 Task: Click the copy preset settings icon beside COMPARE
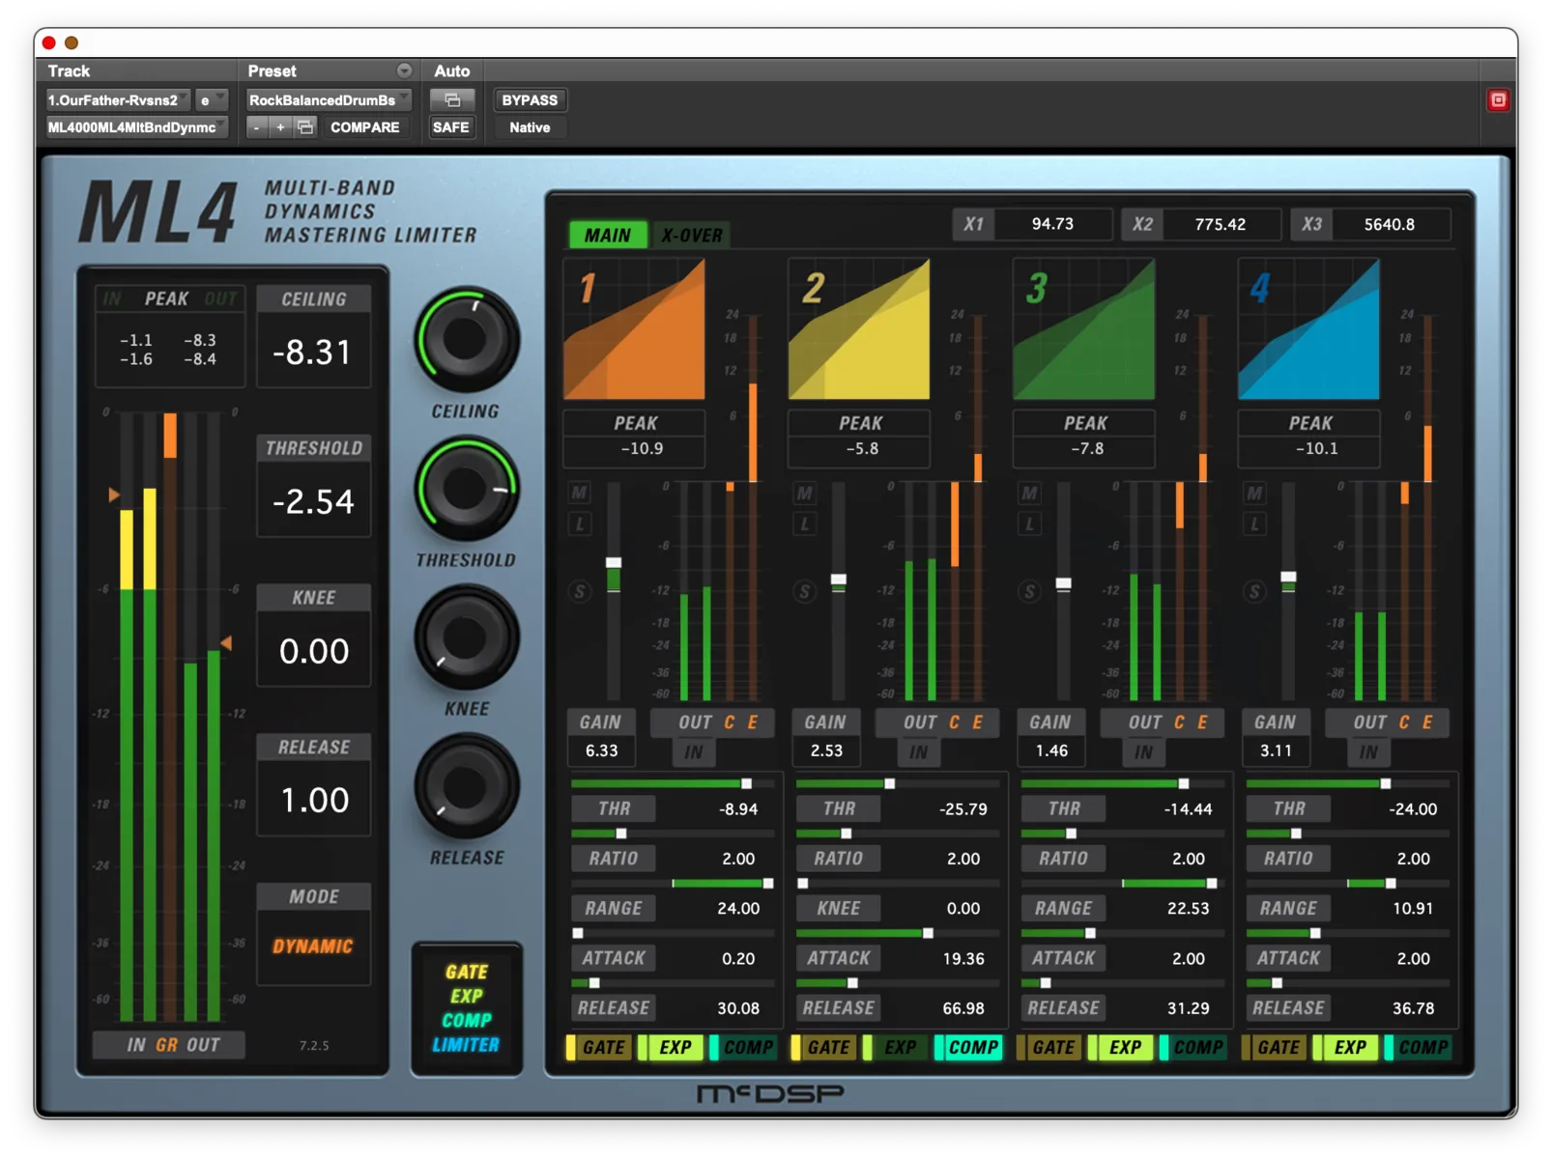304,127
